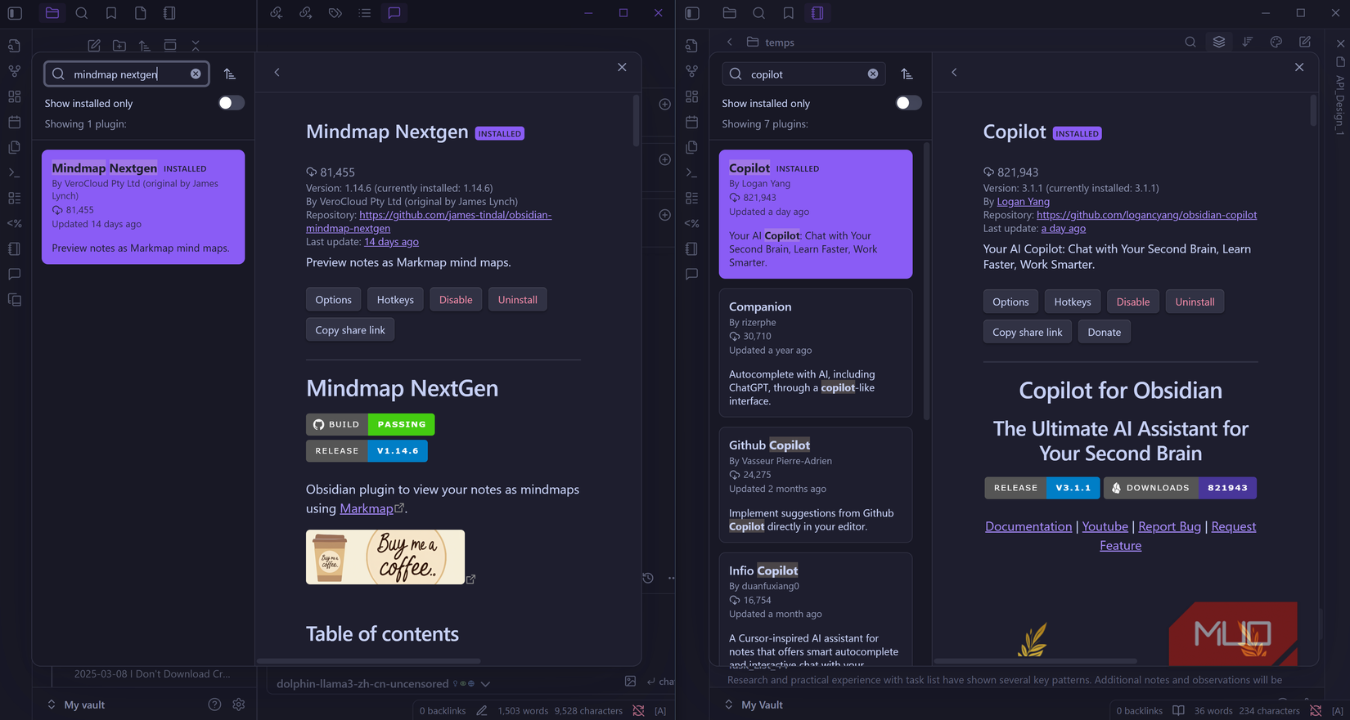Open bookmarks tab in left window

click(111, 13)
